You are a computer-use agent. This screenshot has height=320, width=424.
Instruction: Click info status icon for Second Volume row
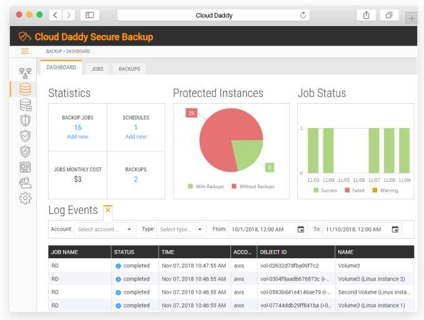click(x=118, y=292)
